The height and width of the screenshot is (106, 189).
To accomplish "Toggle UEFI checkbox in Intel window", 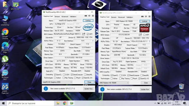I will [x=88, y=34].
